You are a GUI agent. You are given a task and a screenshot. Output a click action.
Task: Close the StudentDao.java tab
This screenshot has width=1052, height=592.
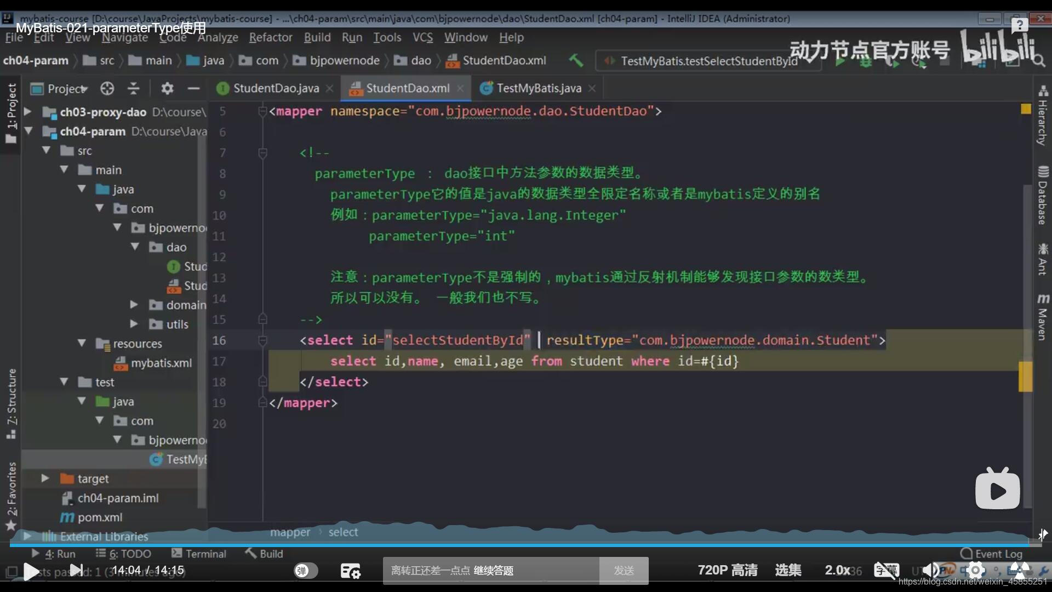[329, 88]
